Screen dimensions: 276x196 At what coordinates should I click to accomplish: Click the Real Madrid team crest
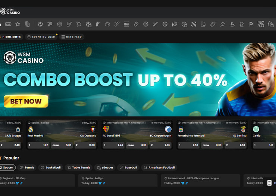[x=31, y=129]
